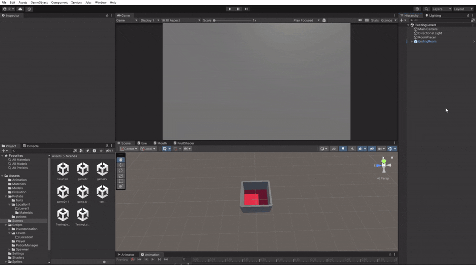Select the combined Transform tool
Image resolution: width=476 pixels, height=265 pixels.
click(x=120, y=187)
